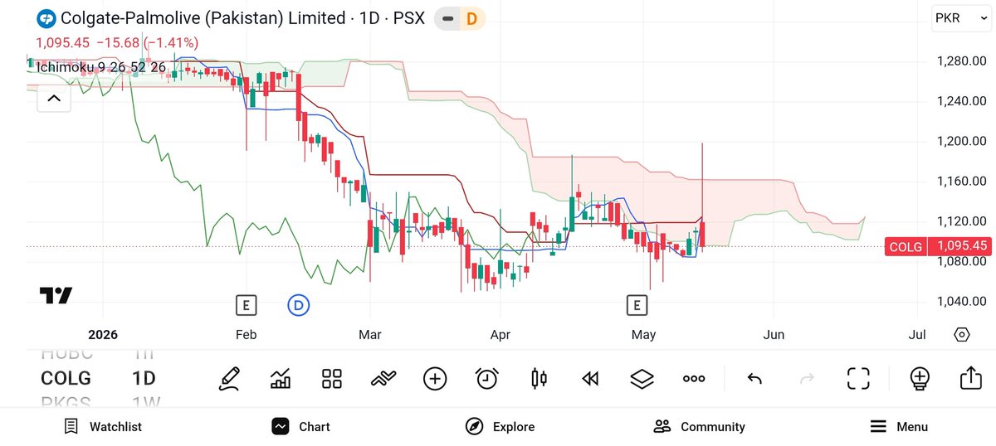Viewport: 996px width, 446px height.
Task: Click the Mar date axis label
Action: pyautogui.click(x=370, y=335)
